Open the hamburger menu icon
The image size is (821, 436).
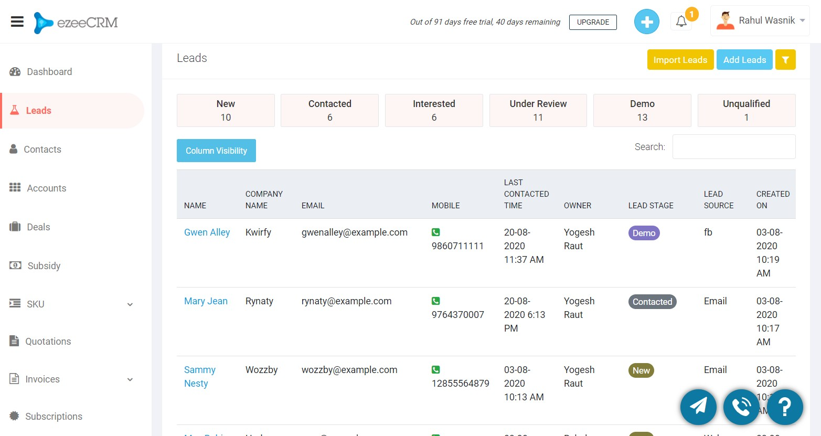click(x=17, y=22)
